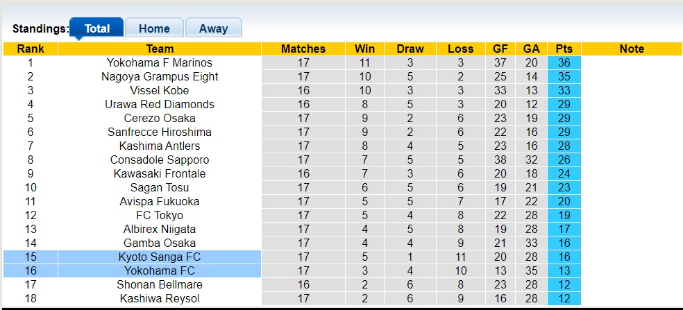The width and height of the screenshot is (683, 310).
Task: Select Vissel Kobe in the standings
Action: (x=160, y=90)
